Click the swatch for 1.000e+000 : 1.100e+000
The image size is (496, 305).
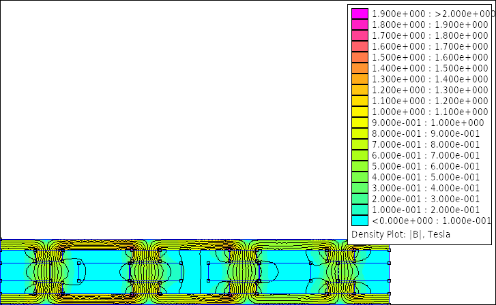coord(360,112)
